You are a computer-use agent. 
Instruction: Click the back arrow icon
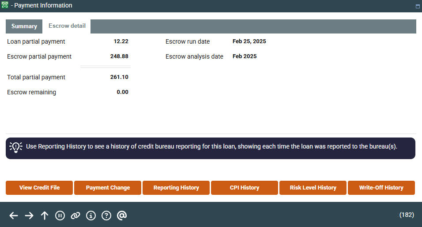[x=14, y=215]
